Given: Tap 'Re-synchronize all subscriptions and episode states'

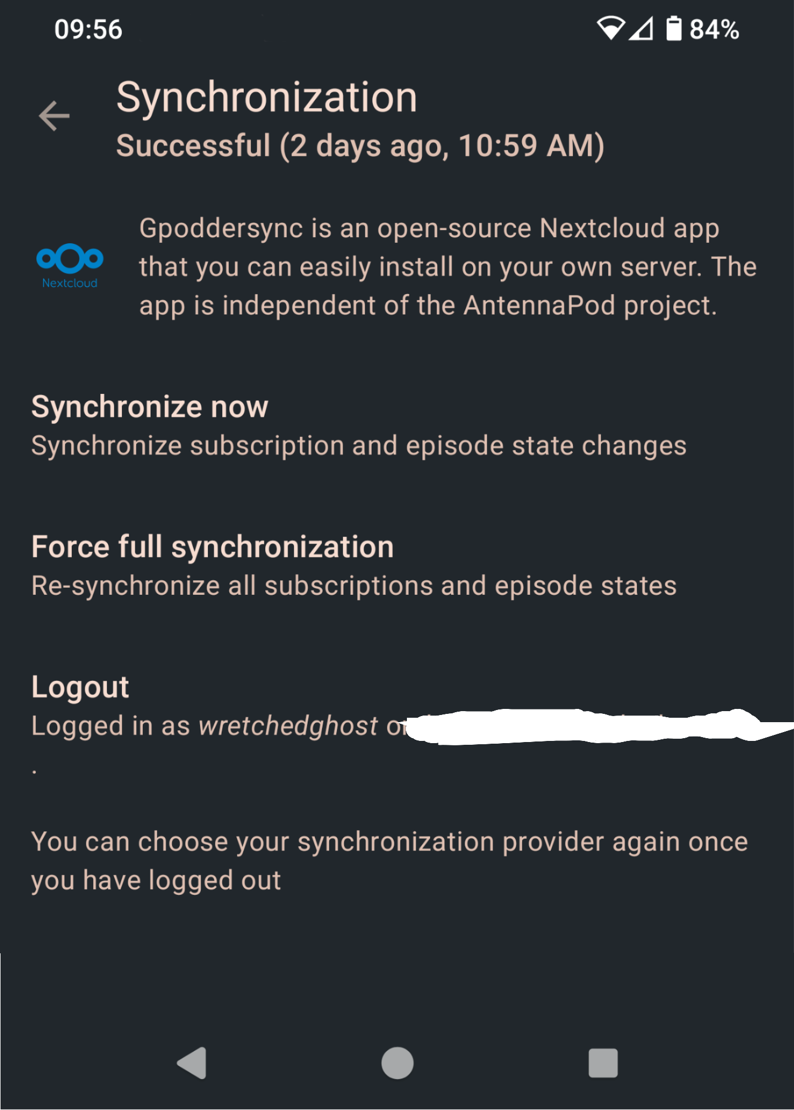Looking at the screenshot, I should pos(353,586).
